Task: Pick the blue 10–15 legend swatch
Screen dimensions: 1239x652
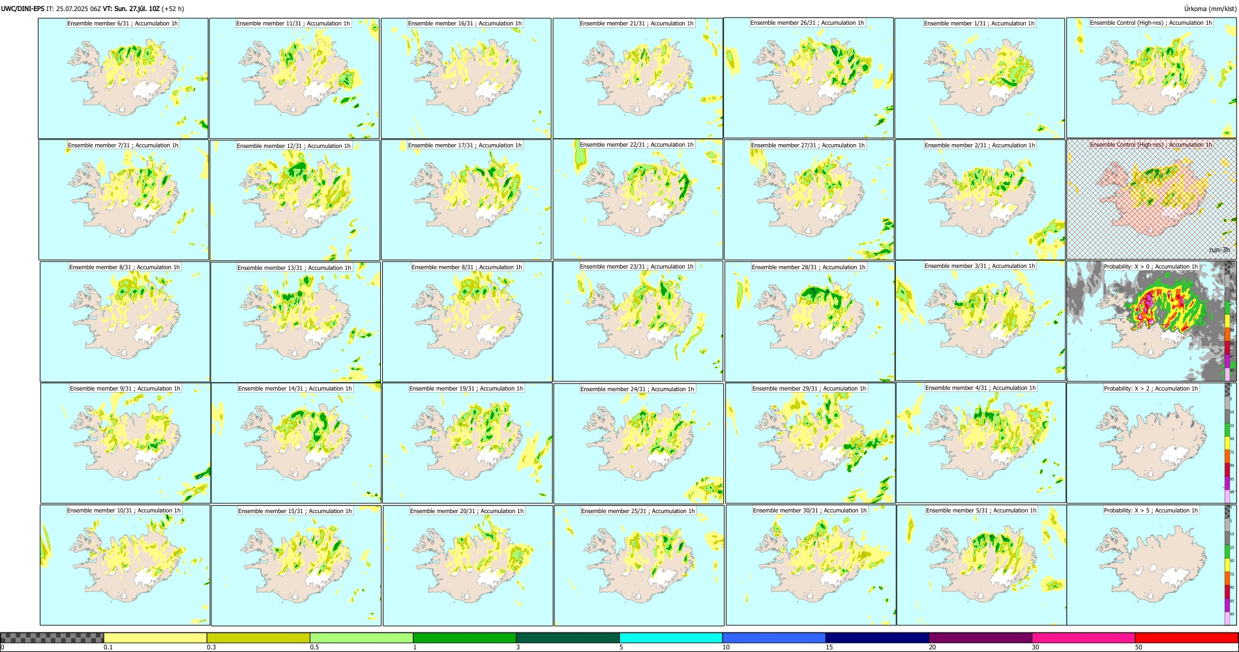Action: point(774,638)
